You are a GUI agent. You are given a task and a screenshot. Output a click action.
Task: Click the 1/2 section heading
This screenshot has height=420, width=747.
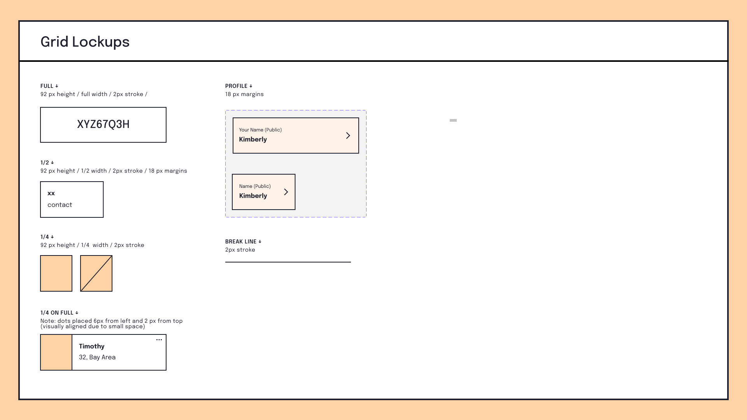coord(47,163)
